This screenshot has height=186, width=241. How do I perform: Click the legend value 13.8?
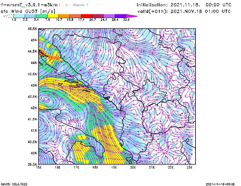70,20
